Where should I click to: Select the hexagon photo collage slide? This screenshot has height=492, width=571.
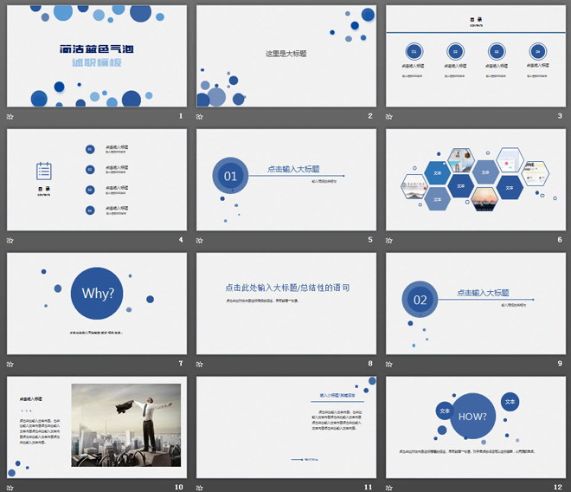[476, 179]
